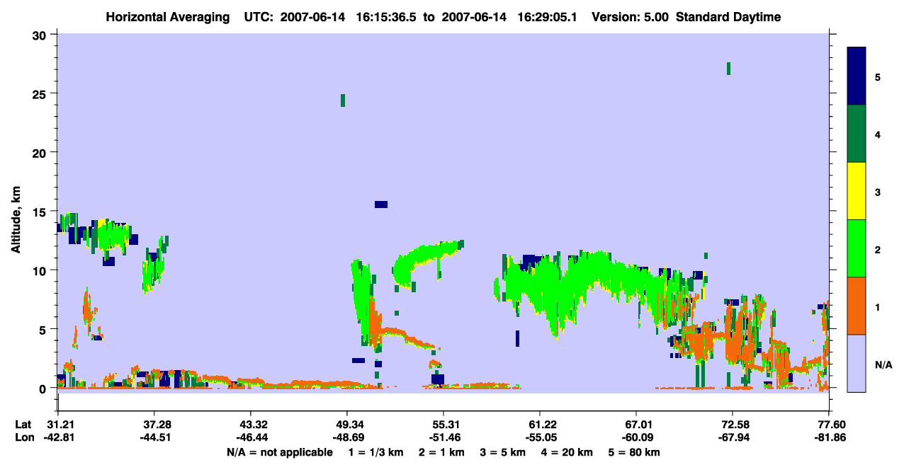This screenshot has width=921, height=472.
Task: Click the 'Standard Daytime' text
Action: (x=728, y=17)
